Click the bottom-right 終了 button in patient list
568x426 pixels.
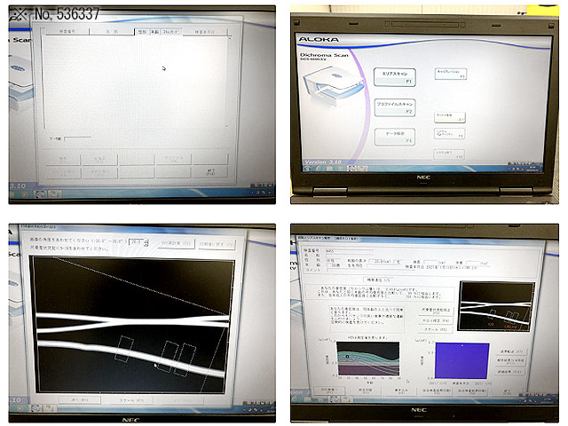coord(209,172)
